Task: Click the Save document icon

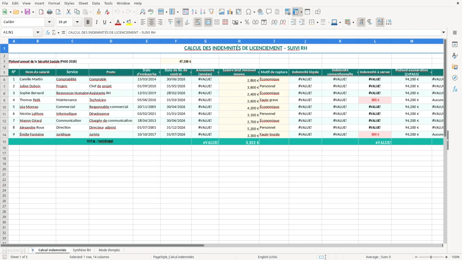Action: (x=27, y=12)
